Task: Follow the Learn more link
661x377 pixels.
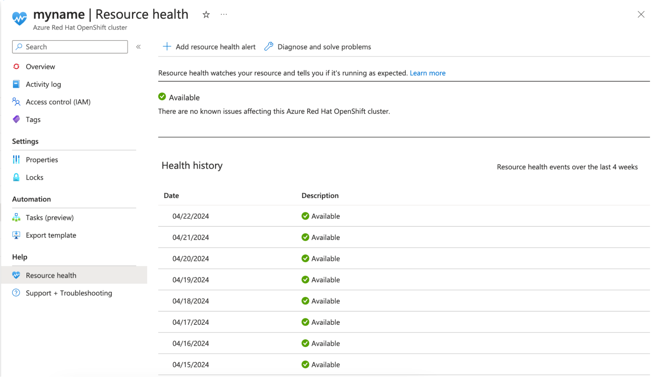Action: click(x=428, y=73)
